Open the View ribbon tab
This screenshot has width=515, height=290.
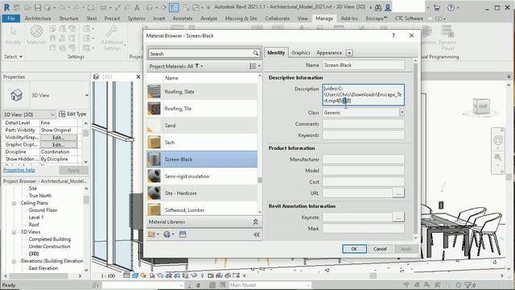coord(303,19)
